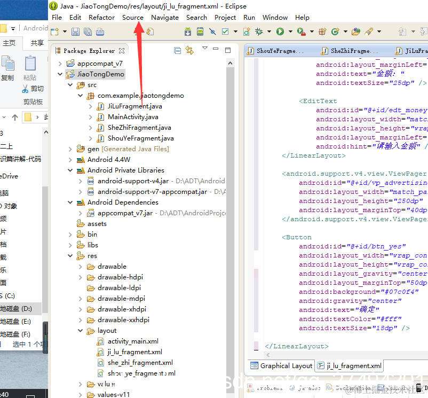Collapse the layout folder
Image resolution: width=428 pixels, height=398 pixels.
click(80, 331)
